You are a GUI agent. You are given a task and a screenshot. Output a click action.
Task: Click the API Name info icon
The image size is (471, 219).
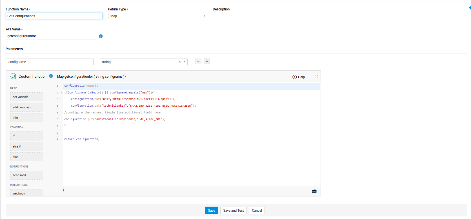pyautogui.click(x=101, y=36)
